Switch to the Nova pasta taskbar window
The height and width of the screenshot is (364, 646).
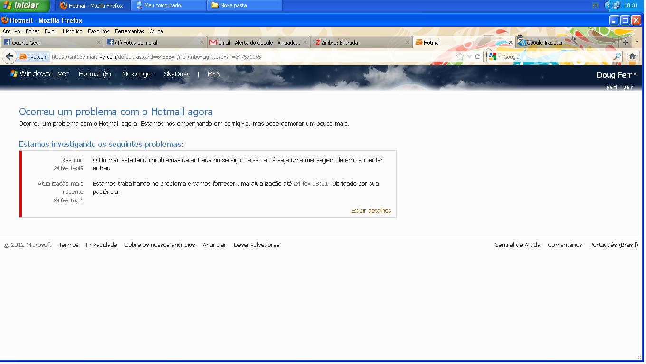(x=245, y=6)
